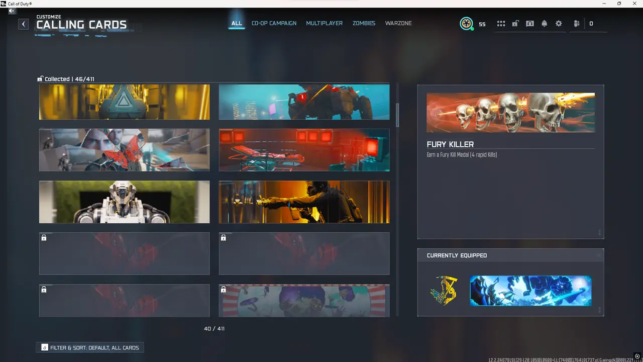Open settings using the gear icon
The width and height of the screenshot is (643, 362).
pos(559,23)
